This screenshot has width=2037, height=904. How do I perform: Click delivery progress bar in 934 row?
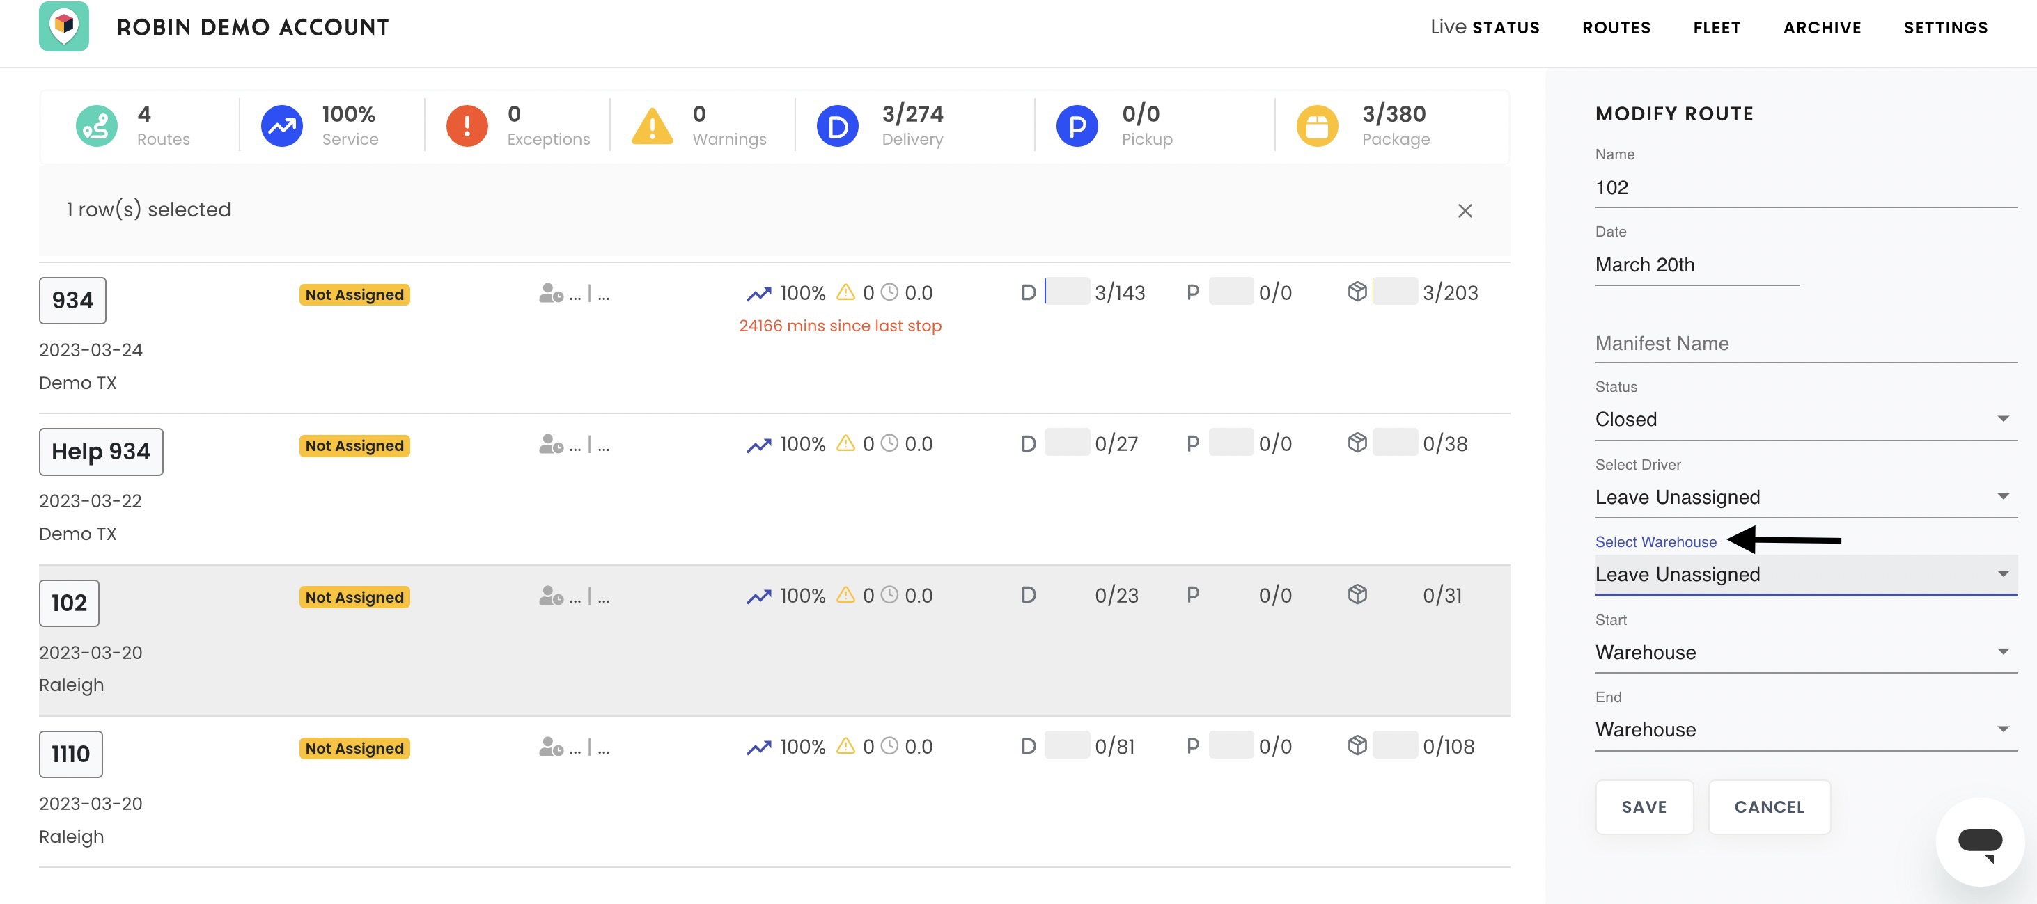click(x=1067, y=292)
